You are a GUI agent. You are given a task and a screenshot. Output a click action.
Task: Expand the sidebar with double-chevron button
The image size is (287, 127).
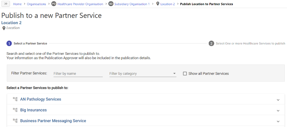(6, 4)
